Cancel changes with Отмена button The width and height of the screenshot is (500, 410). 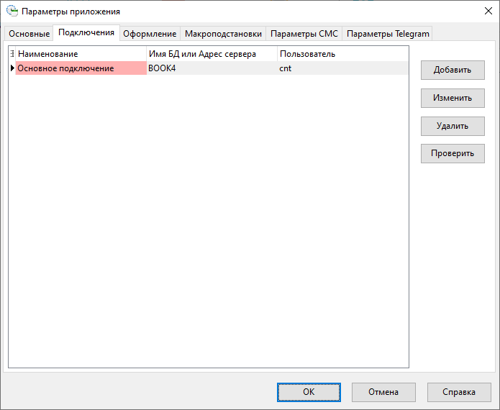click(x=383, y=392)
